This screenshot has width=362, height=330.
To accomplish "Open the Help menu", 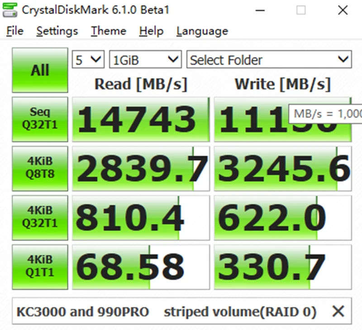I will click(151, 31).
